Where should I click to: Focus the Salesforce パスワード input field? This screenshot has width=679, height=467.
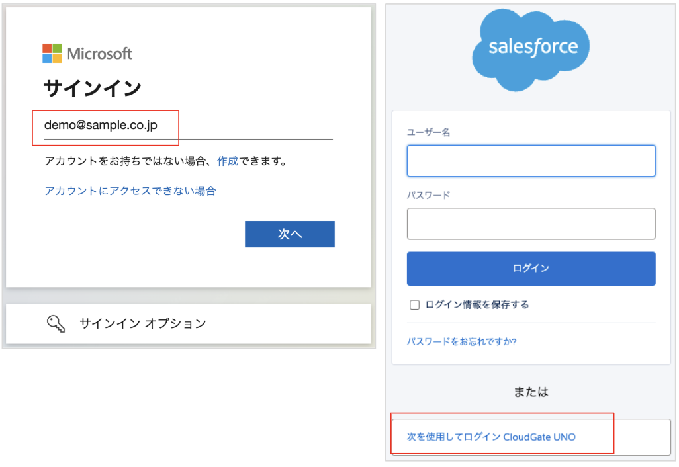tap(531, 224)
